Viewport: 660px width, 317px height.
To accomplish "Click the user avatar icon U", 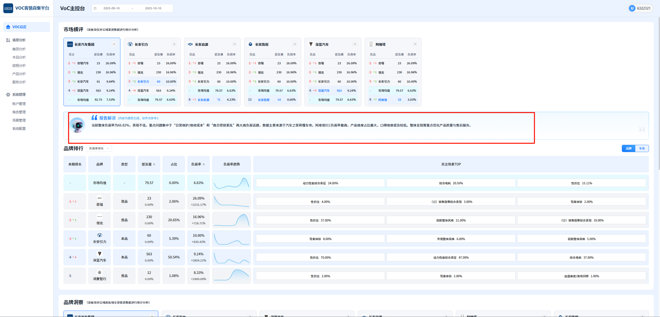I will coord(632,8).
